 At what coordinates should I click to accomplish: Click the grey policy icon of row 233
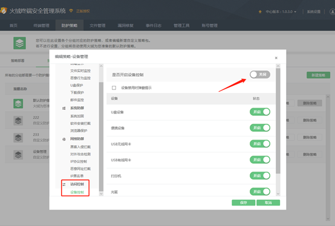click(18, 138)
